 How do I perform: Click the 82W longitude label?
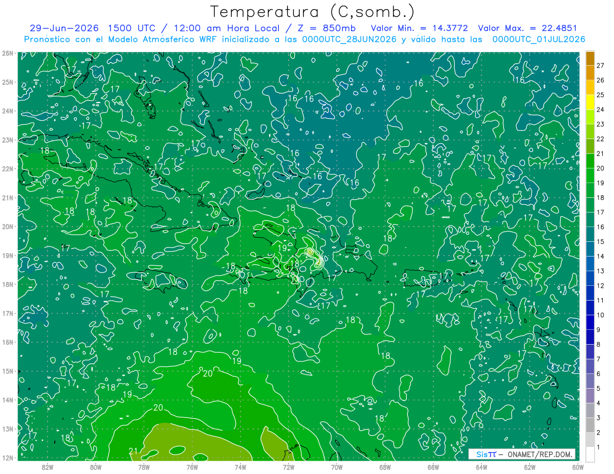coord(48,467)
